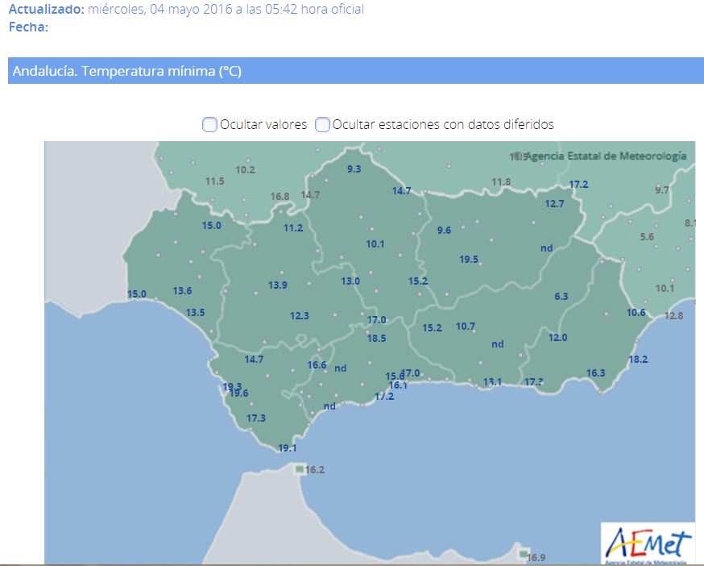Check the Ocultar valores checkbox
This screenshot has width=704, height=566.
point(209,124)
